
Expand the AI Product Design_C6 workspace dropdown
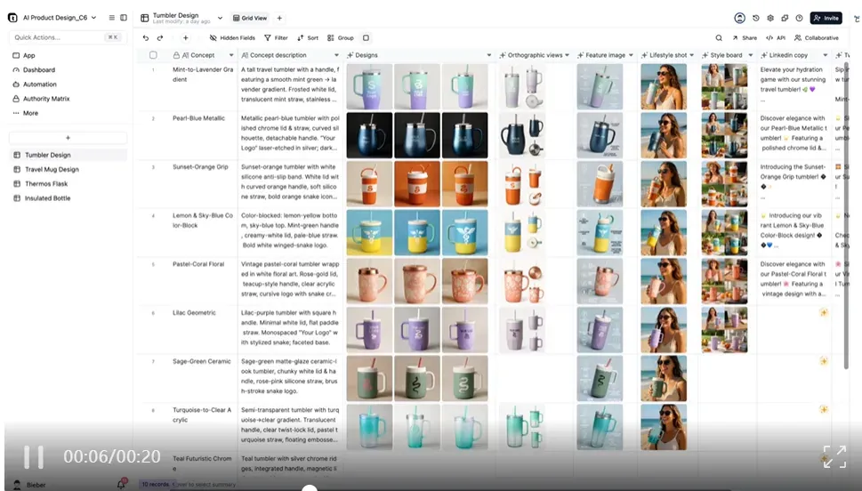pyautogui.click(x=93, y=18)
